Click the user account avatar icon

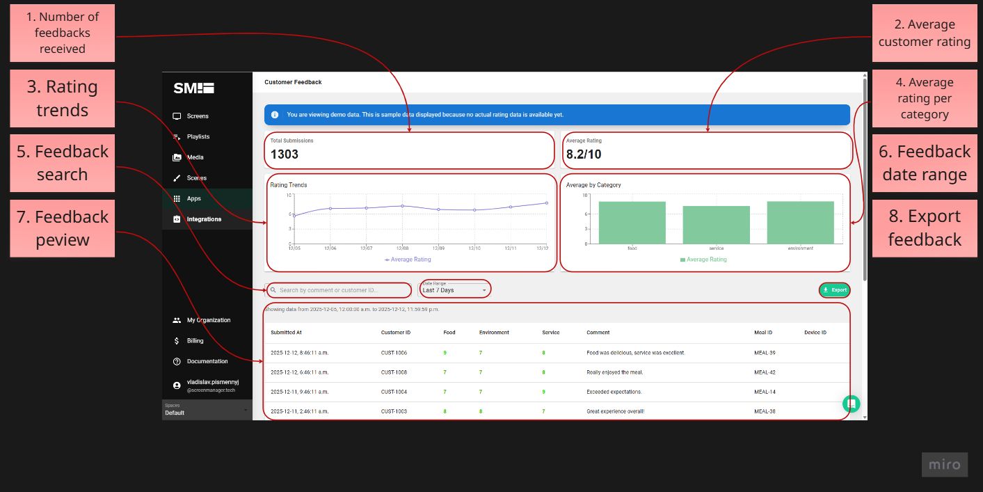pyautogui.click(x=177, y=385)
